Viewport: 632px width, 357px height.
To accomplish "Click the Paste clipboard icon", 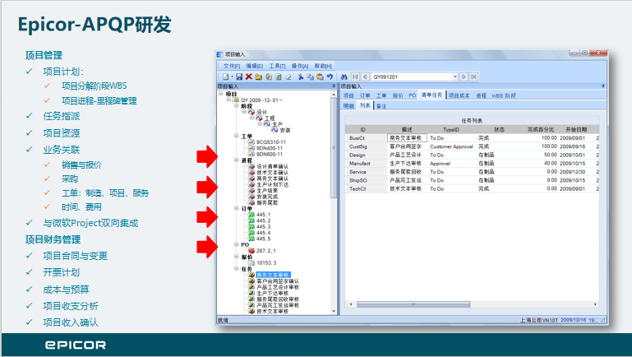I will pos(320,76).
